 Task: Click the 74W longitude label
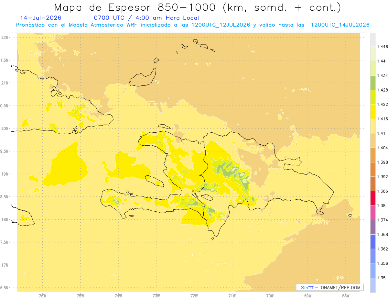(x=118, y=296)
